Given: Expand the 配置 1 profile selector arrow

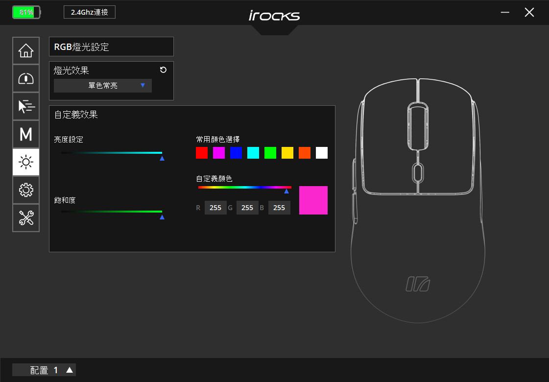Looking at the screenshot, I should click(70, 370).
